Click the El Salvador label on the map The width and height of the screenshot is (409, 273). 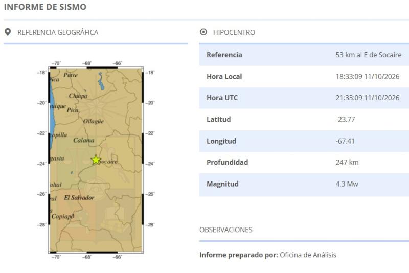click(79, 198)
